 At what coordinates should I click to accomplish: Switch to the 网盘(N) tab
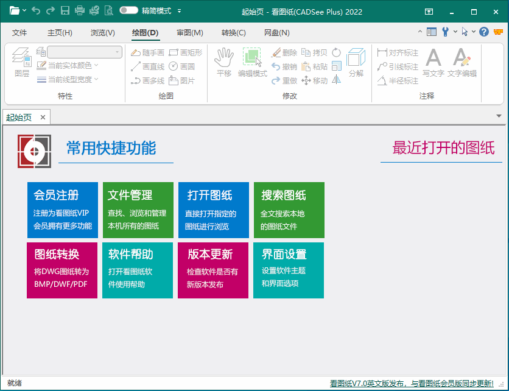[x=277, y=33]
